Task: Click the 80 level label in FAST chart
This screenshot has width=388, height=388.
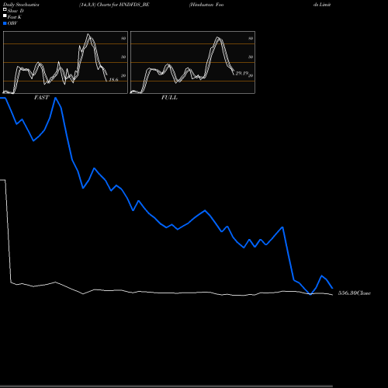Action: pyautogui.click(x=123, y=38)
